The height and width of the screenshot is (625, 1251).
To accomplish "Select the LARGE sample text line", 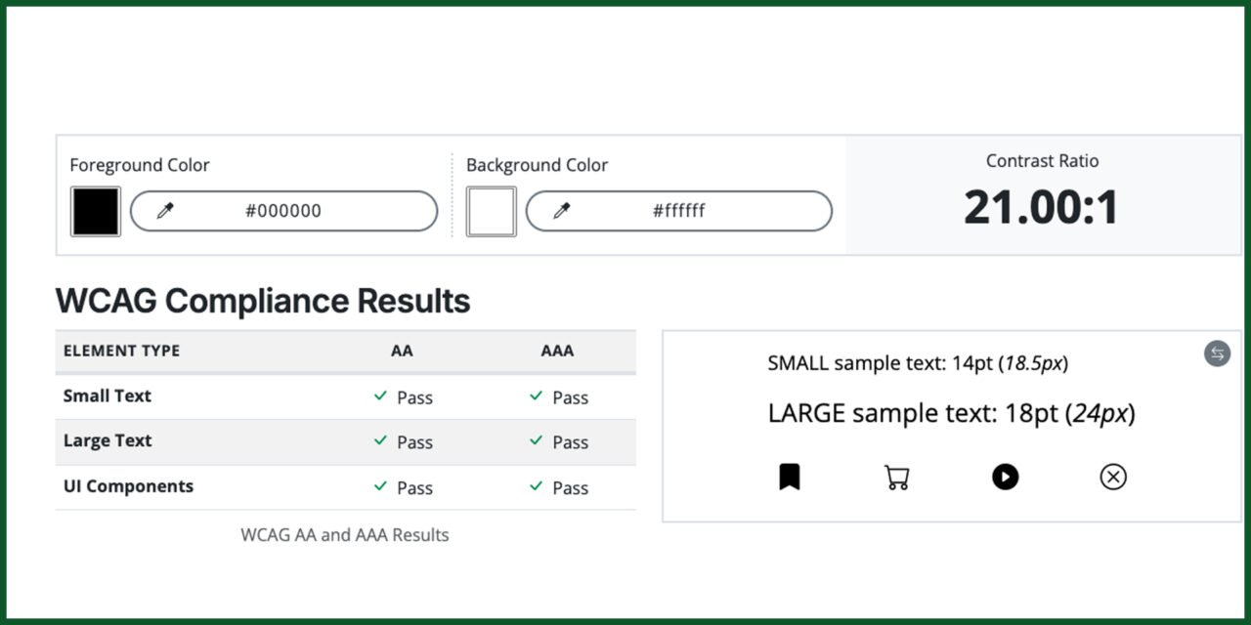I will 950,412.
